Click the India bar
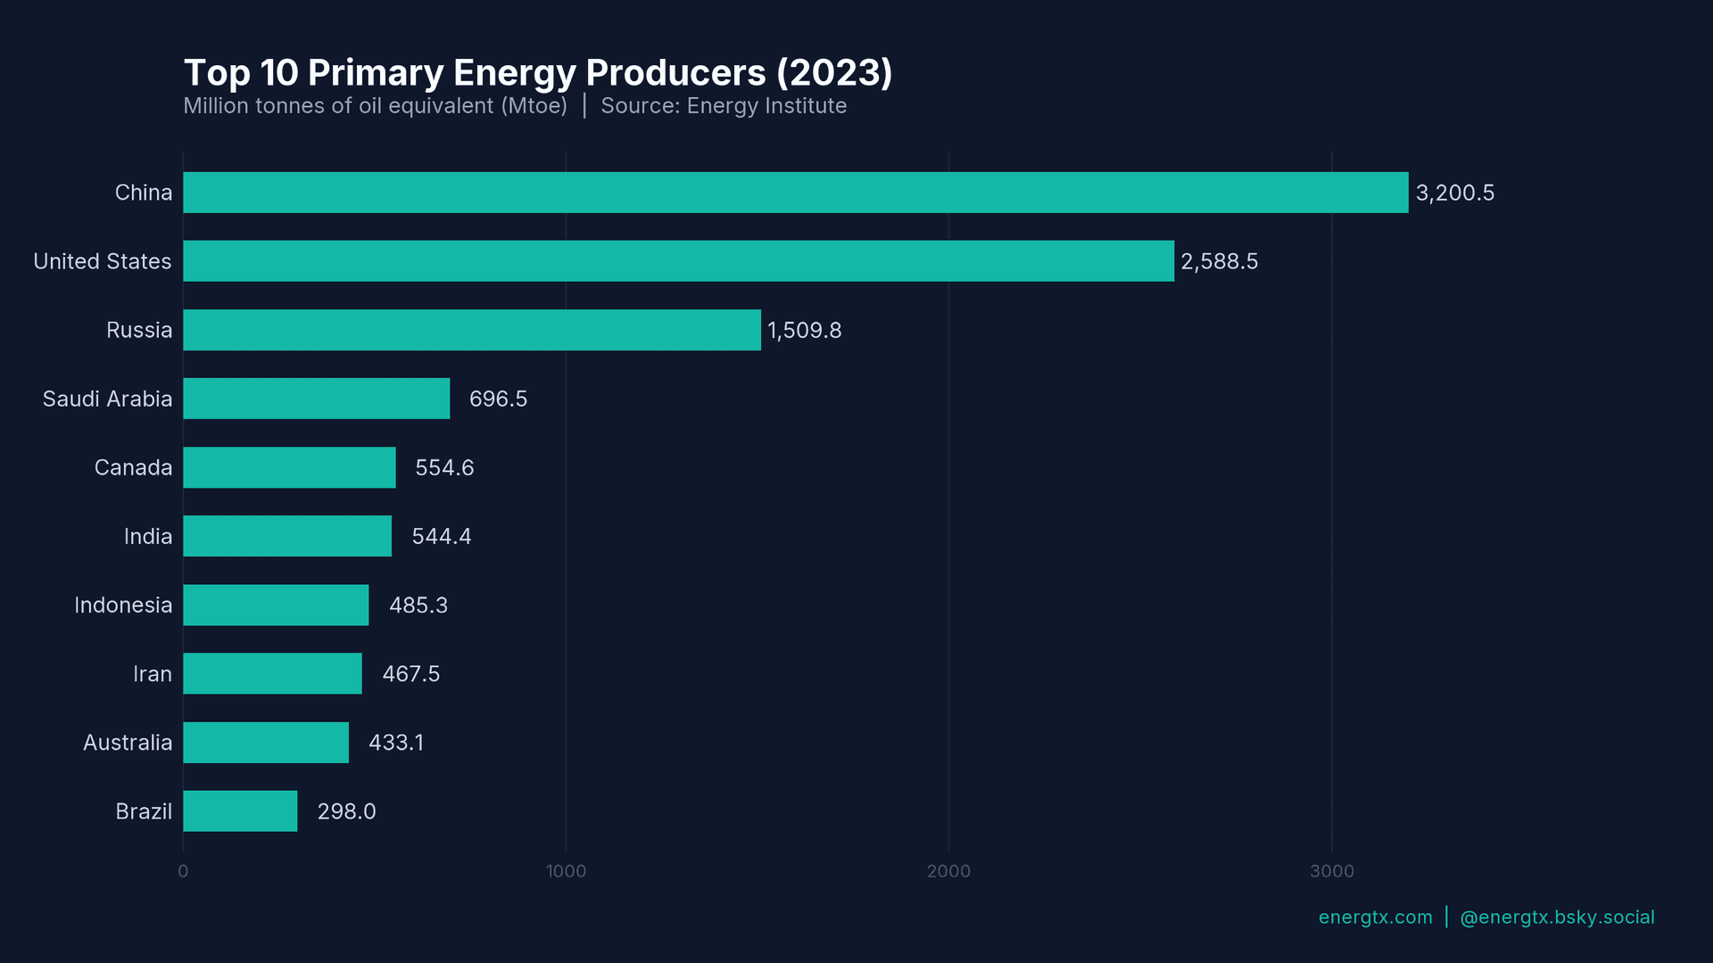This screenshot has height=963, width=1713. point(285,536)
